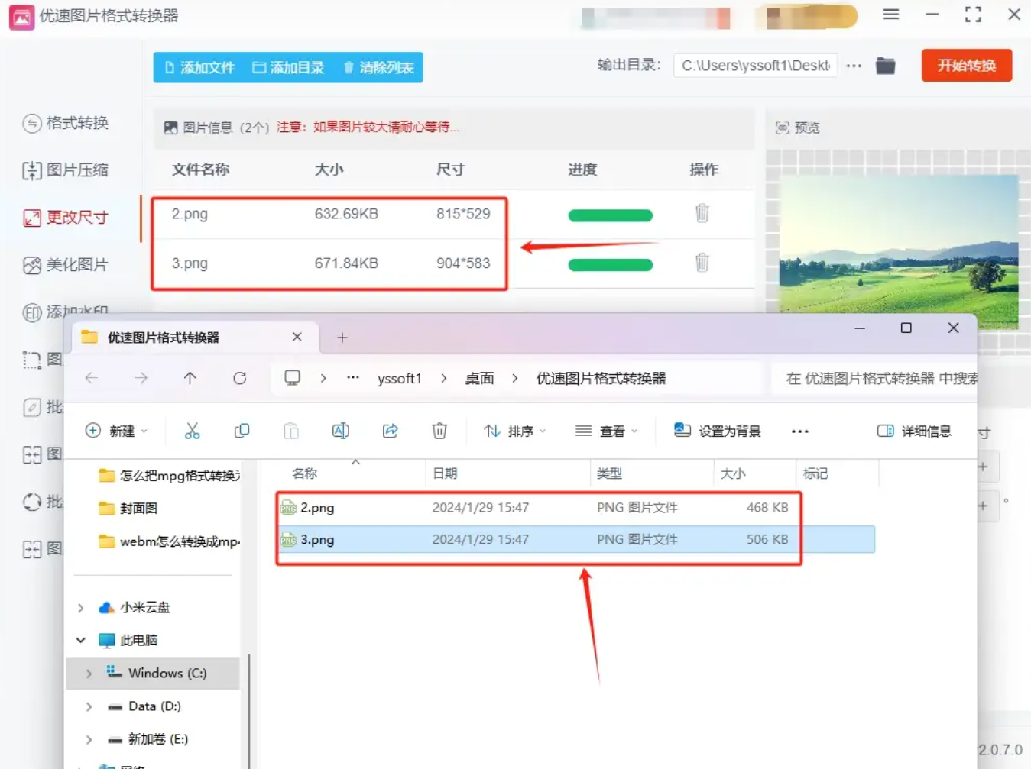Click the Paste icon
The width and height of the screenshot is (1031, 769).
click(291, 431)
